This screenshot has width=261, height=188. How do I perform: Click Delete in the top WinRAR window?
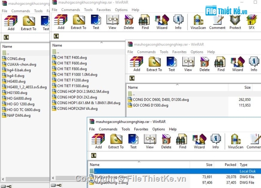(x=129, y=22)
